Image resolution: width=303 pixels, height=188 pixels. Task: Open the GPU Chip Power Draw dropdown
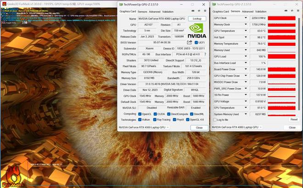click(x=246, y=75)
